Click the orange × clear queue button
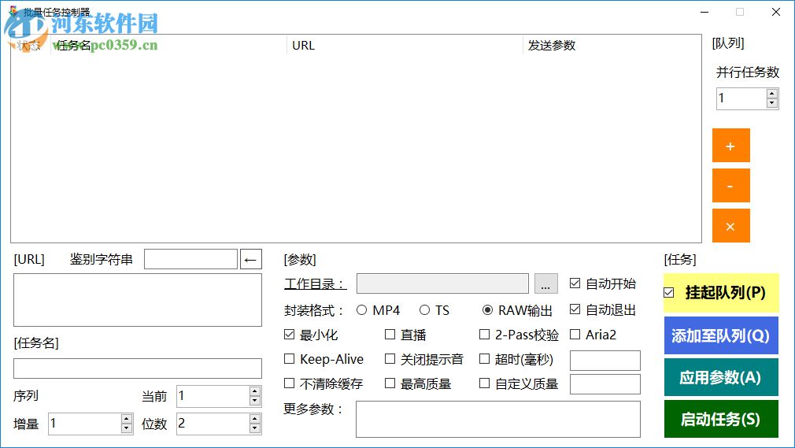The image size is (795, 448). pyautogui.click(x=730, y=226)
